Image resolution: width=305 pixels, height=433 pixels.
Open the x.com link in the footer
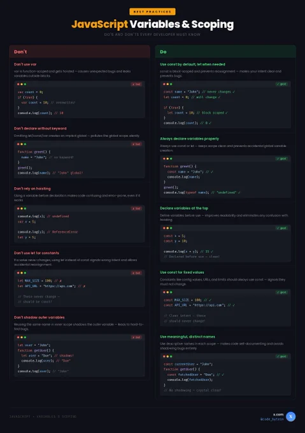[x=278, y=415]
